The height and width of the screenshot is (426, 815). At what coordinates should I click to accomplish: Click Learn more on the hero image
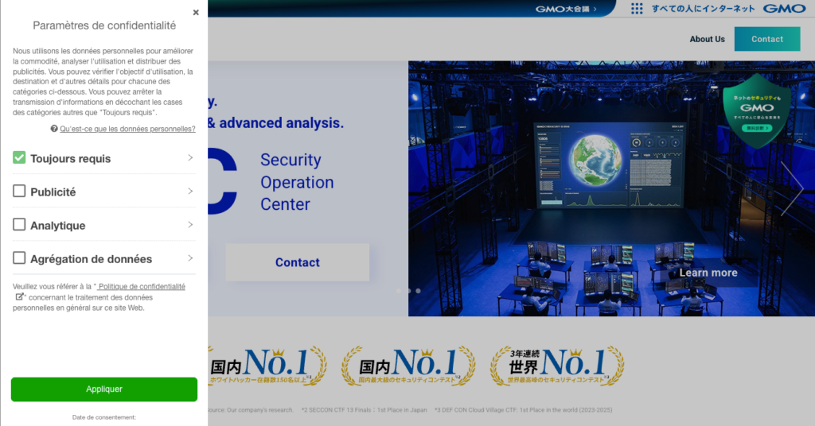tap(708, 273)
